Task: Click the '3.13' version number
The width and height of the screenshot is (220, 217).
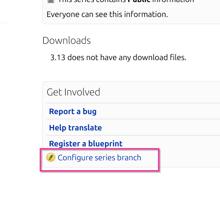Action: (58, 57)
